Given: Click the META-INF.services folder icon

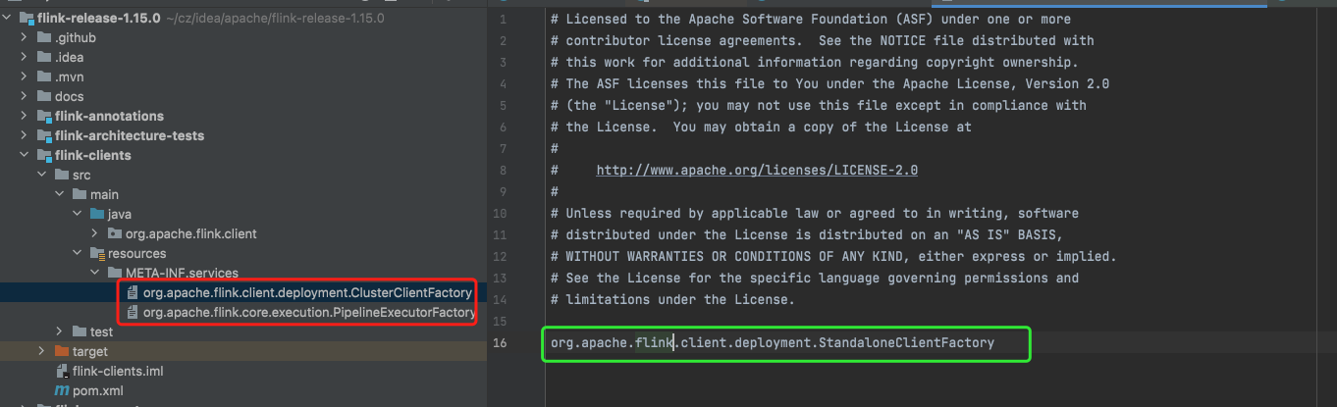Looking at the screenshot, I should (x=115, y=273).
